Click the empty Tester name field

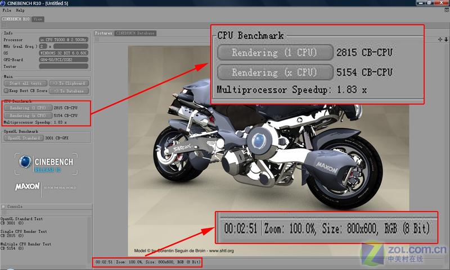coord(64,66)
